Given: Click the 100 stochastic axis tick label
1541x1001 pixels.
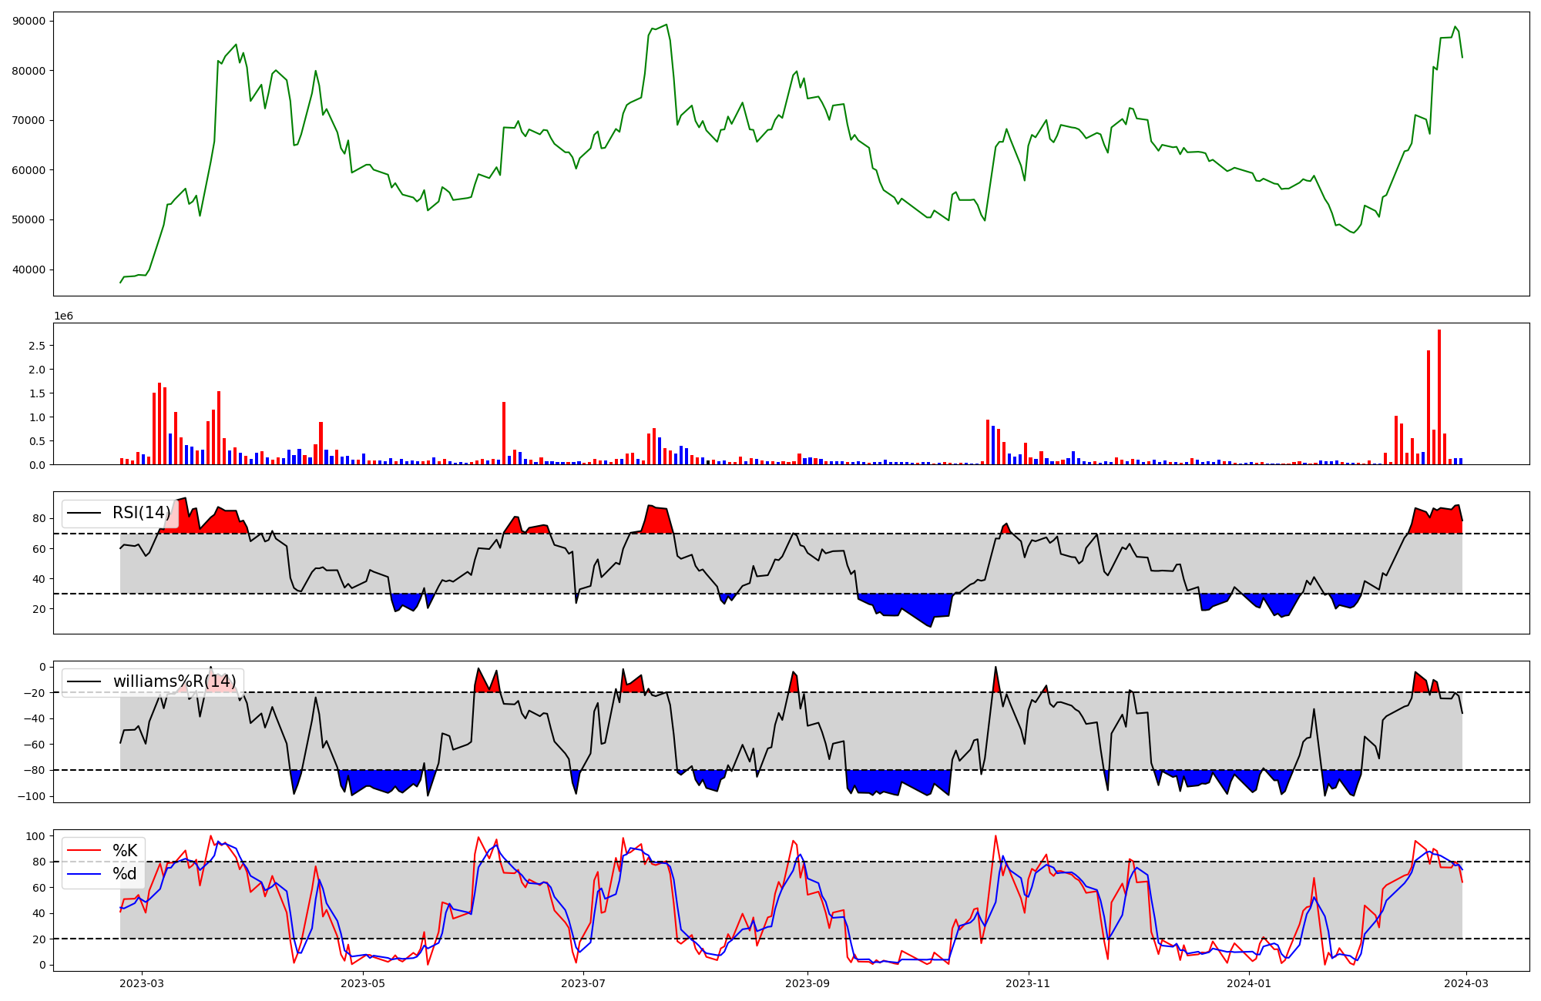Looking at the screenshot, I should pos(36,836).
